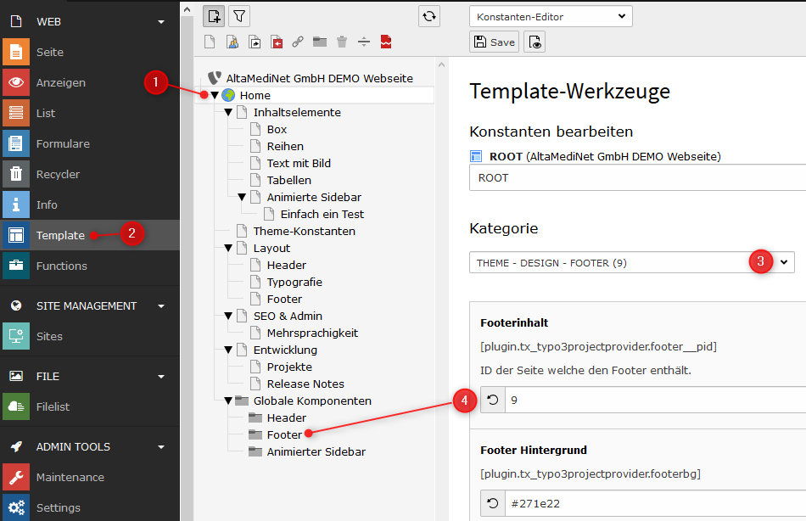Screen dimensions: 806x521
Task: Open the Kategorie dropdown
Action: [x=632, y=263]
